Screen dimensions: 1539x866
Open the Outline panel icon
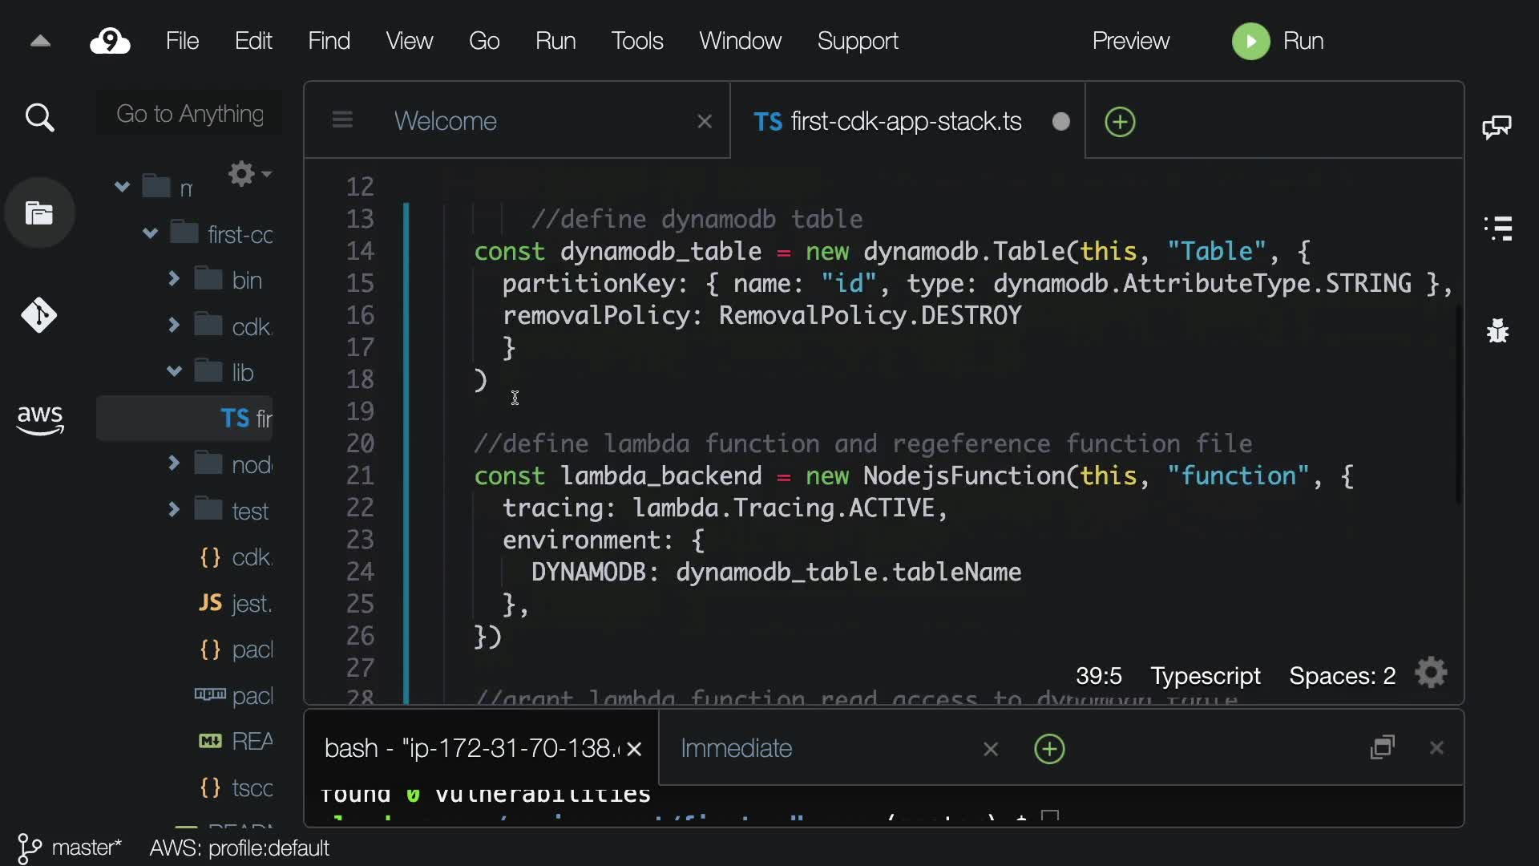click(1497, 229)
